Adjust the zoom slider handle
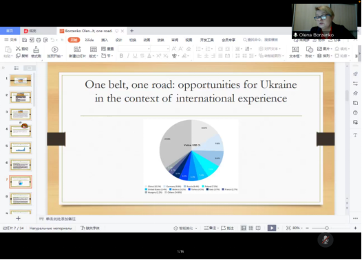 [327, 228]
